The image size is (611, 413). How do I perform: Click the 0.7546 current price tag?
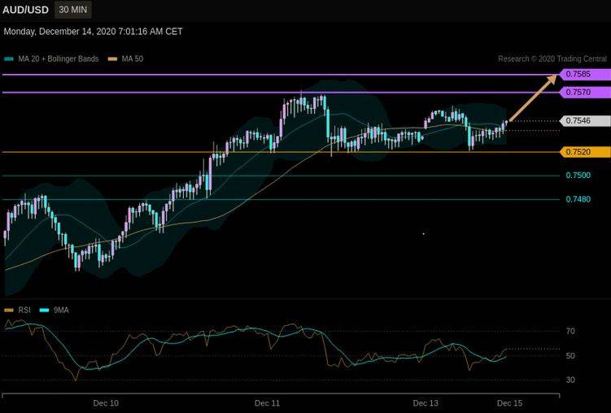pos(585,120)
